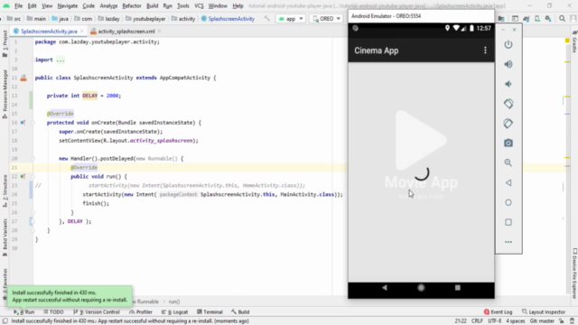The height and width of the screenshot is (325, 578).
Task: Open the File menu
Action: tap(18, 6)
